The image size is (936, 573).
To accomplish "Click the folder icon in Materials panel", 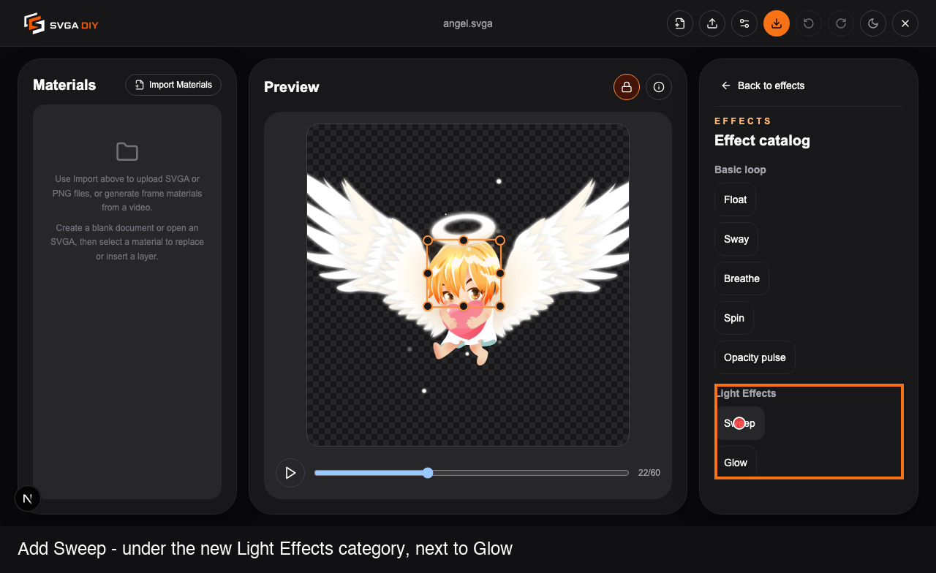I will [x=127, y=152].
